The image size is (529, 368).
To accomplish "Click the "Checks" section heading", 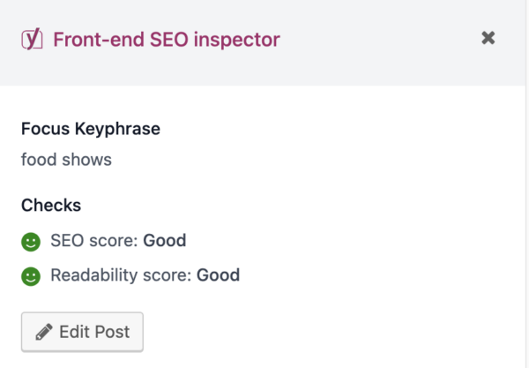I will click(51, 205).
